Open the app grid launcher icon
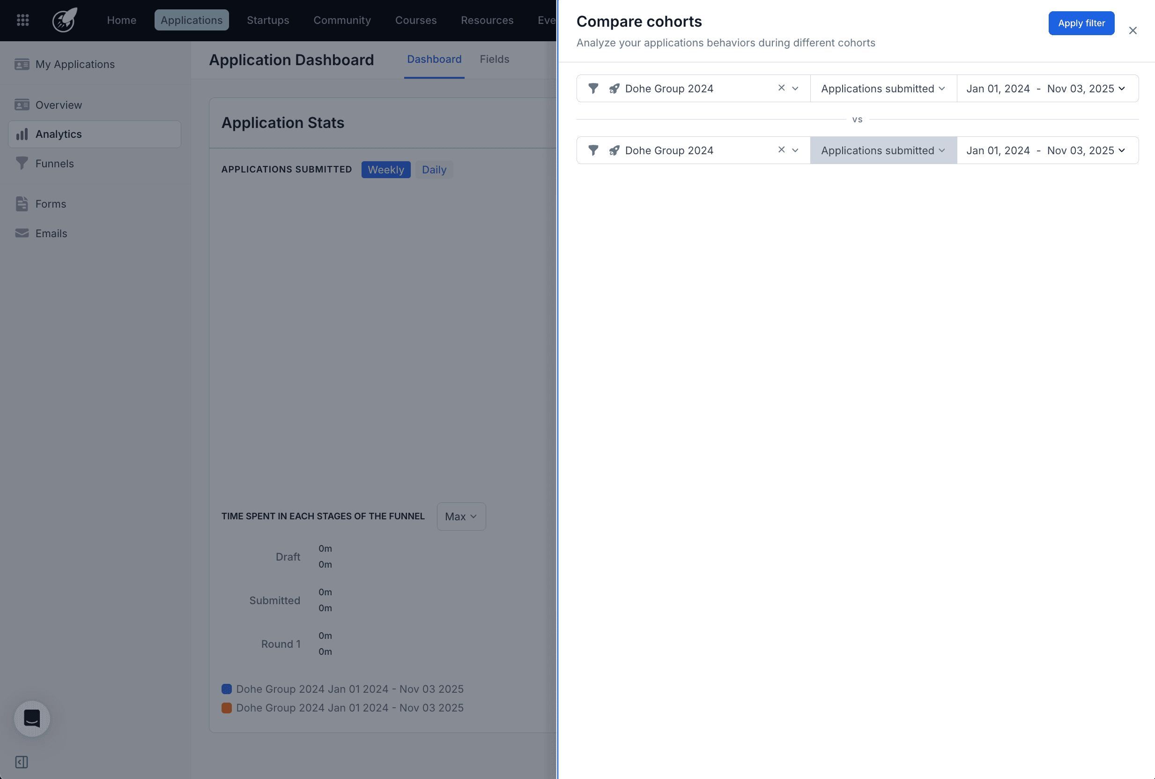1155x779 pixels. coord(23,20)
